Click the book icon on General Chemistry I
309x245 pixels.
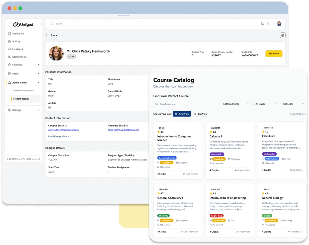[158, 221]
